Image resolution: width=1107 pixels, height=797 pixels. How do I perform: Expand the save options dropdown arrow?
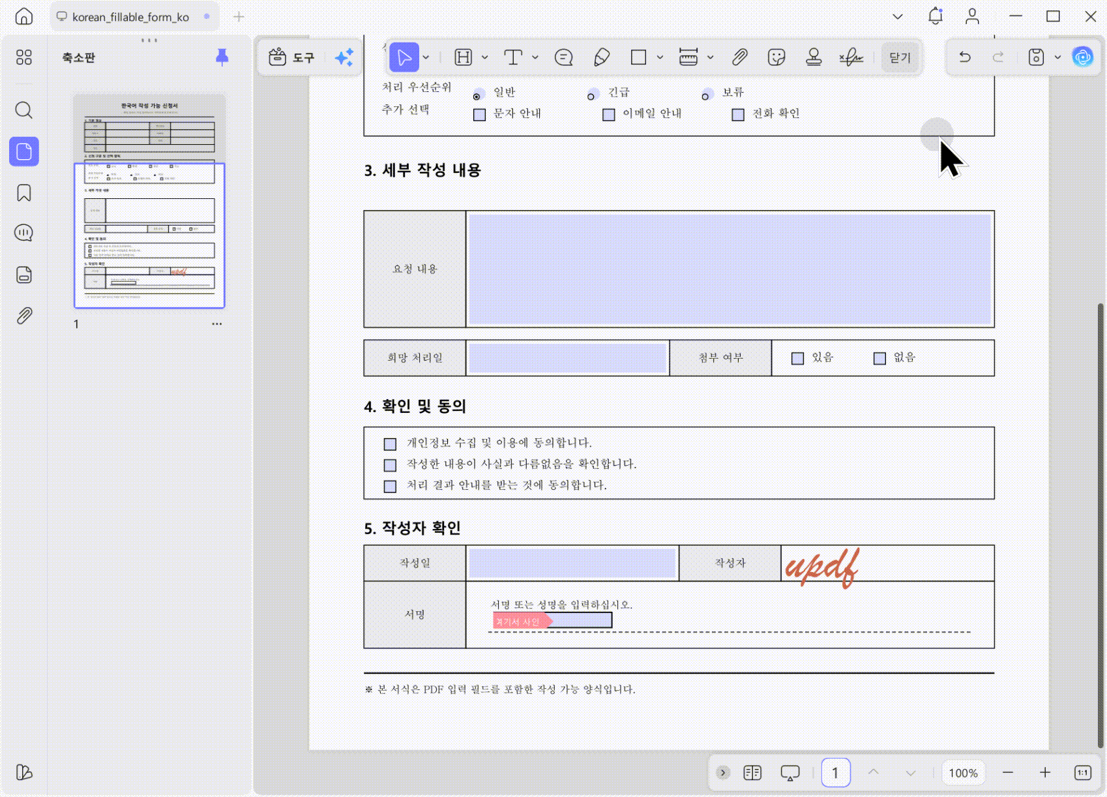[1057, 57]
